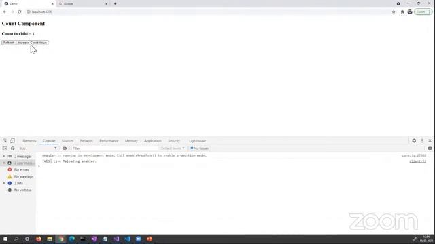This screenshot has height=244, width=435.
Task: Open DevTools settings gear in the tab bar
Action: pos(414,141)
